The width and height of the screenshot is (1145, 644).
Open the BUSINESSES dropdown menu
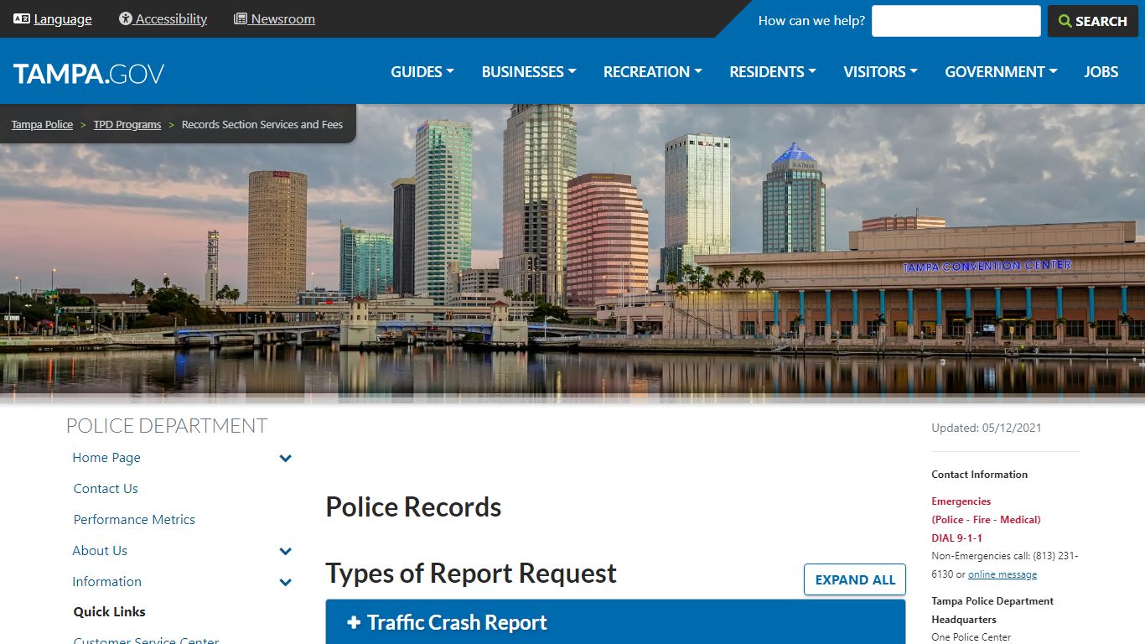coord(529,72)
